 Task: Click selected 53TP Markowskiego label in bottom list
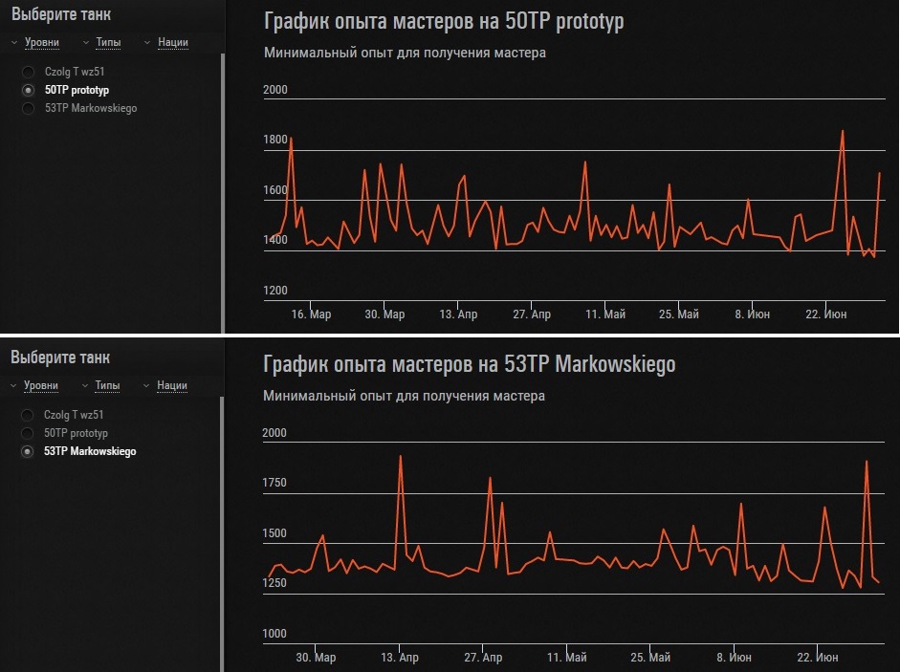(x=90, y=451)
